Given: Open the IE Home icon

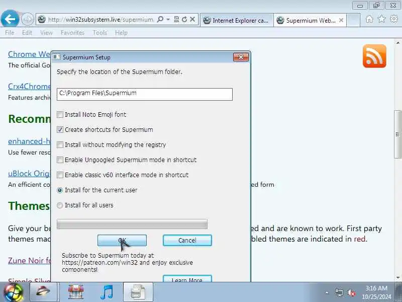Looking at the screenshot, I should pos(369,19).
